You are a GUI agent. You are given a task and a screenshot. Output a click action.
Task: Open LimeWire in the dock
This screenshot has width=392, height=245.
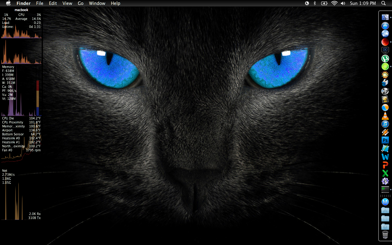pyautogui.click(x=385, y=66)
